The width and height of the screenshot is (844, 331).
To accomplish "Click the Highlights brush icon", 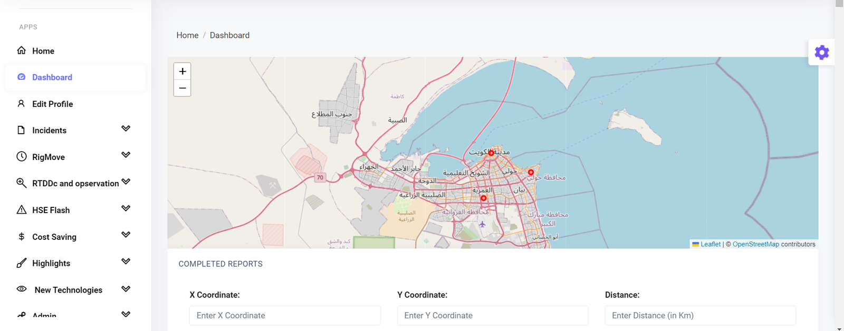I will point(21,263).
